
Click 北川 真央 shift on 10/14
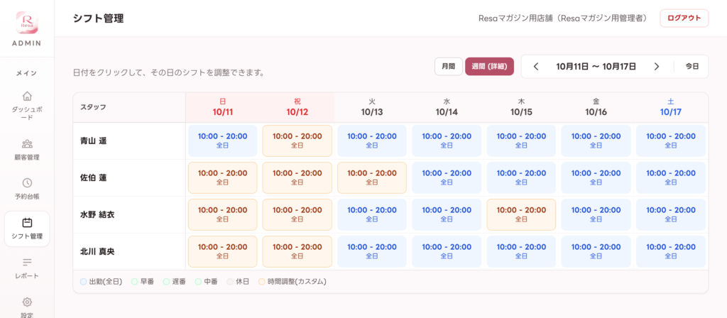pyautogui.click(x=447, y=252)
